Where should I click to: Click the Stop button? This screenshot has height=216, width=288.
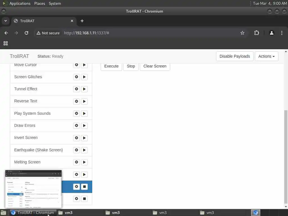coord(131,66)
